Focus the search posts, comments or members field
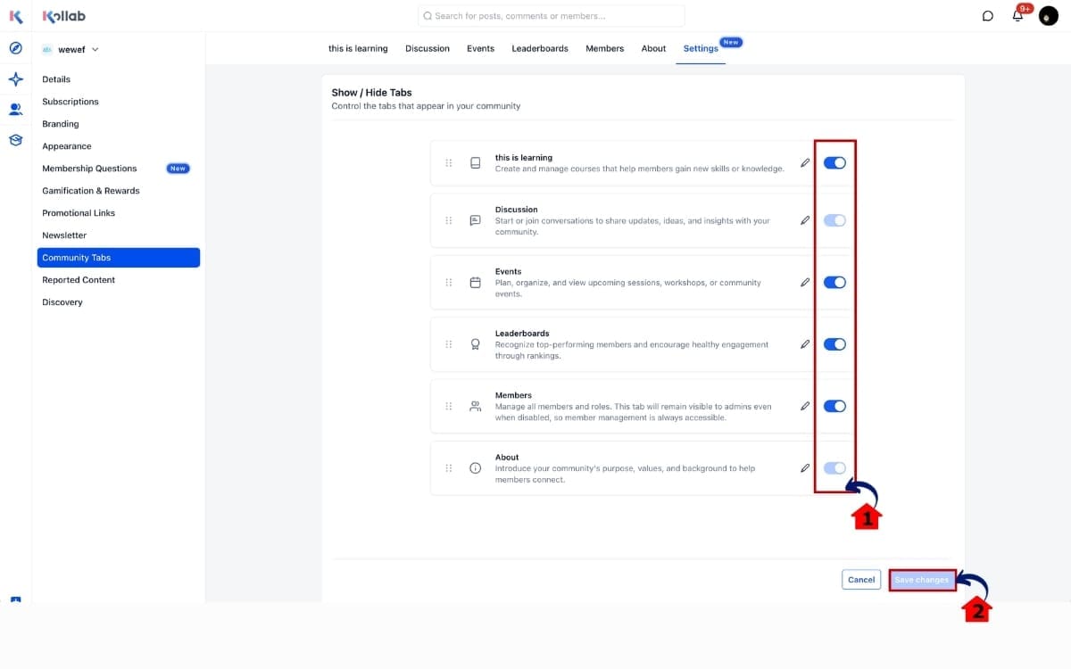The image size is (1071, 669). pos(552,16)
